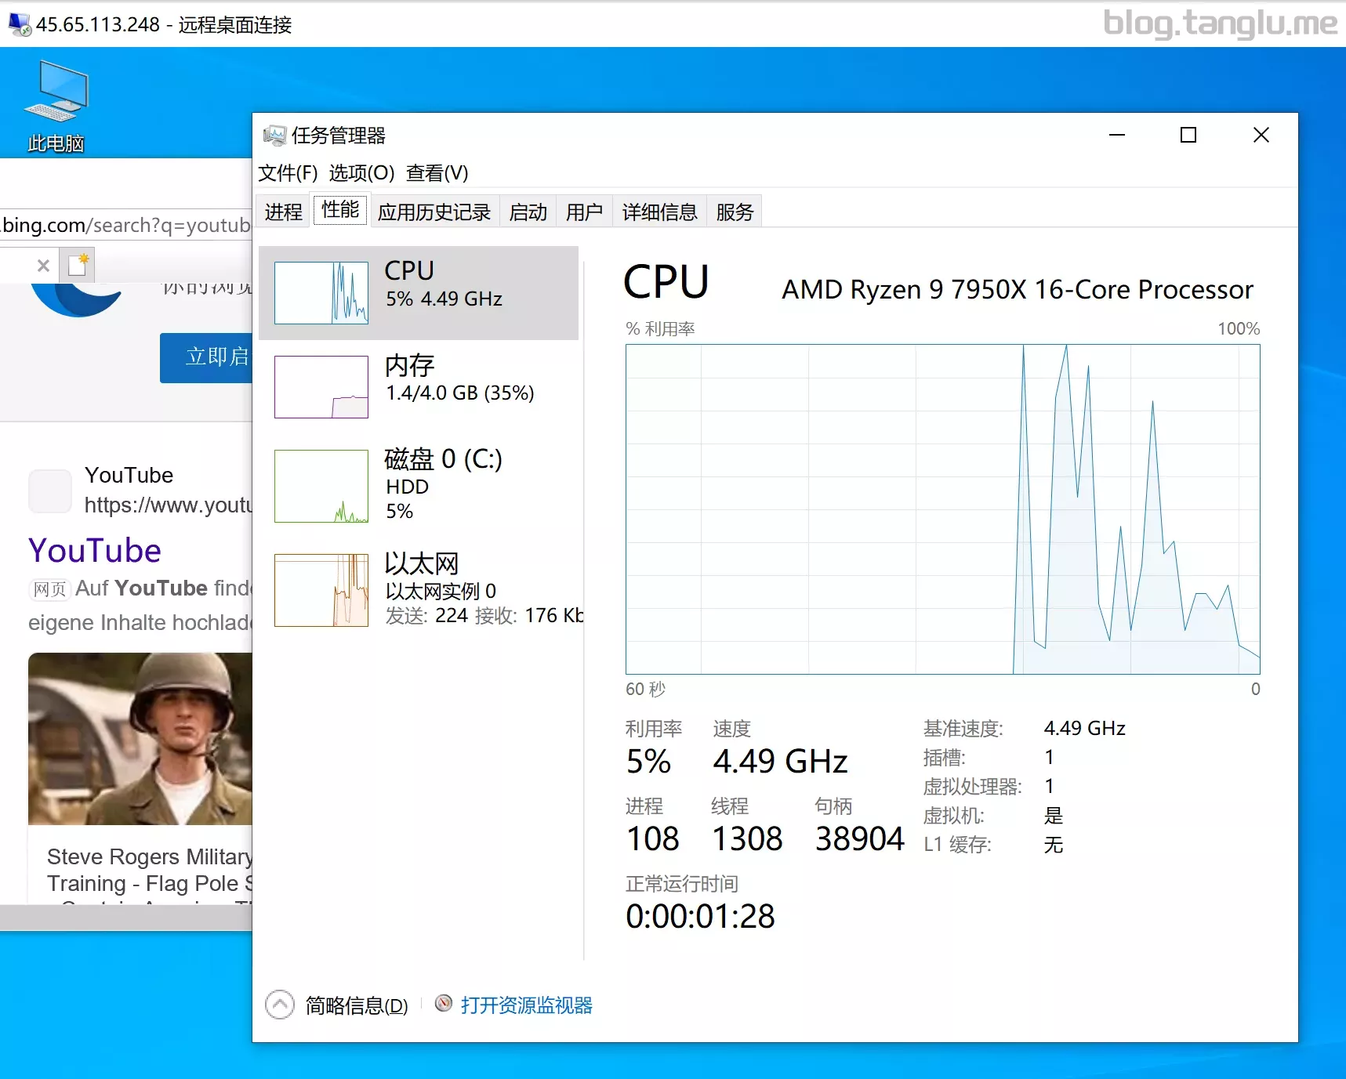
Task: Switch to the 用户 tab
Action: click(585, 212)
